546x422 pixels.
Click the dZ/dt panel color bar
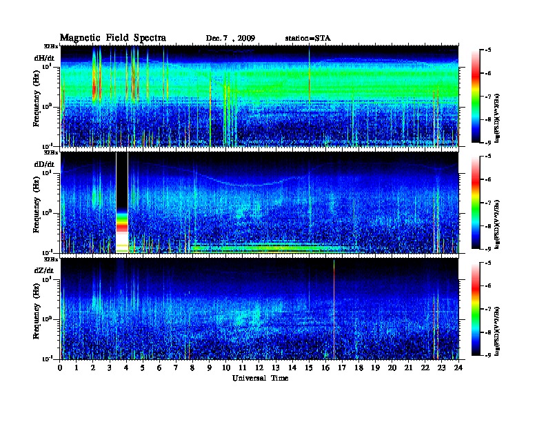click(x=476, y=308)
